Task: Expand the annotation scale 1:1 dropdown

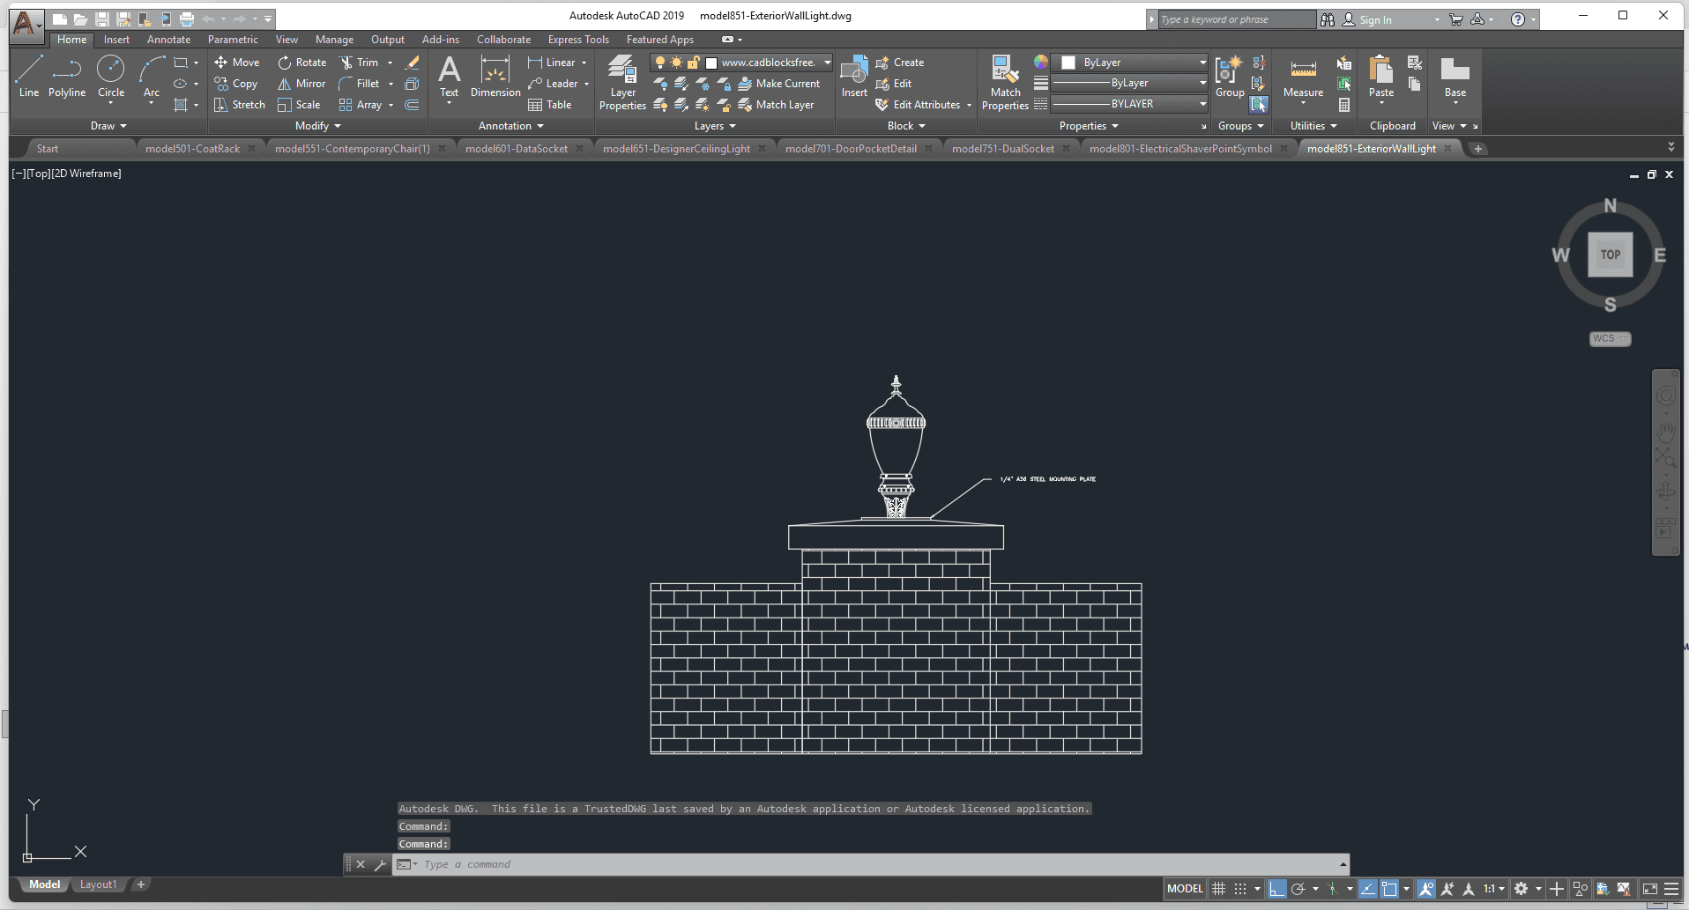Action: 1501,889
